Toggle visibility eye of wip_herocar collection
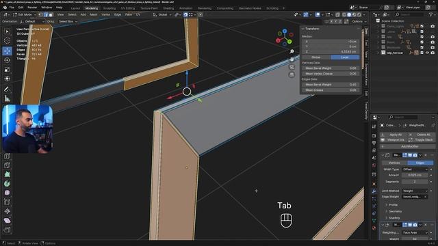Screen dimensions: 438x246 click(427, 53)
